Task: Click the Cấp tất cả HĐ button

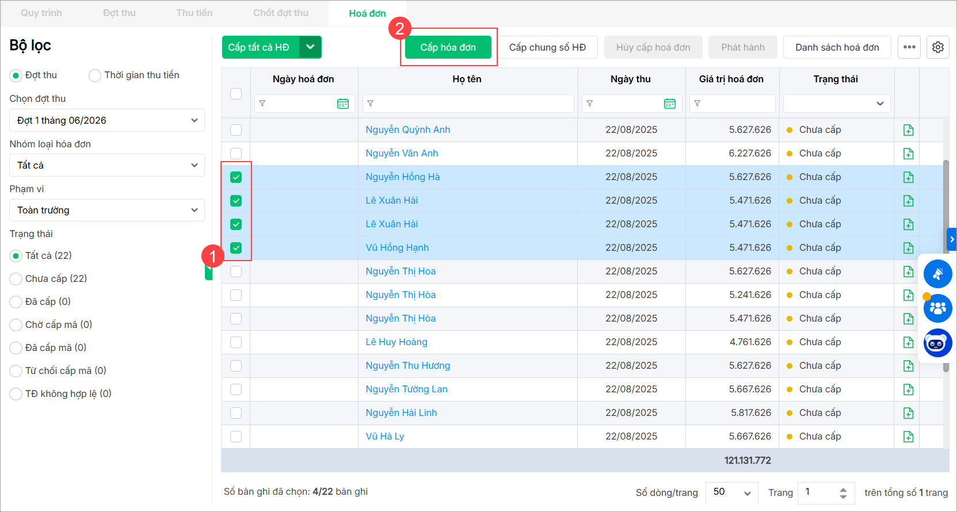Action: pos(261,47)
